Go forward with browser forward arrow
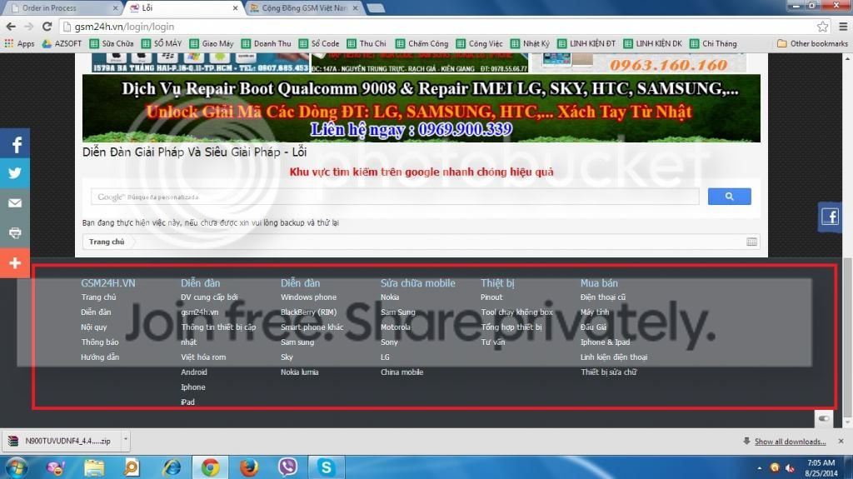853x479 pixels. [x=29, y=26]
